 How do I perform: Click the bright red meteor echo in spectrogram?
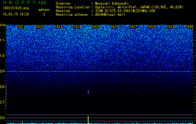(88, 92)
